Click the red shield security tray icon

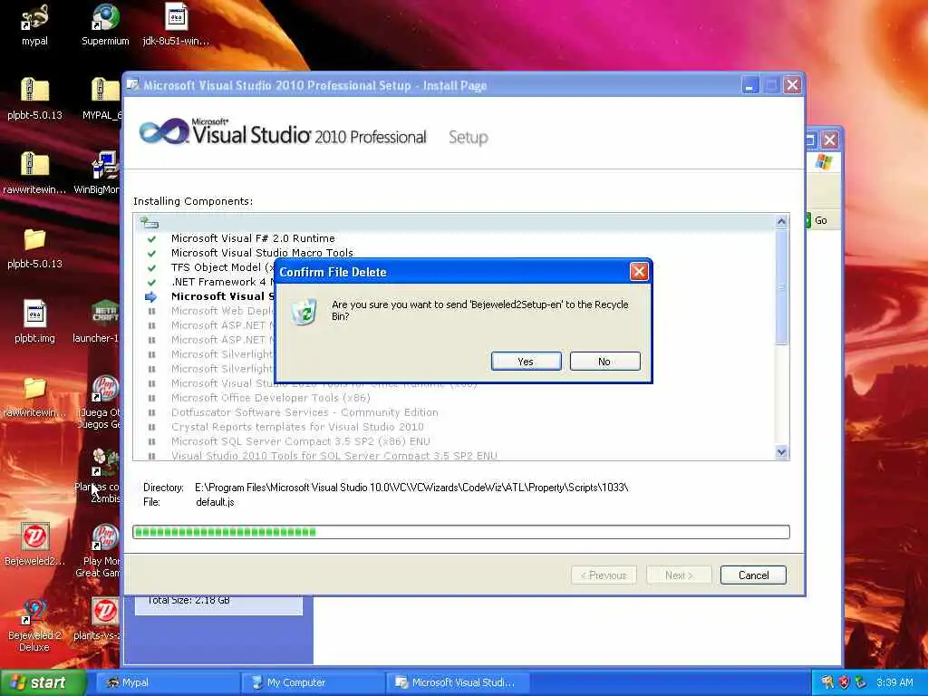(x=844, y=682)
